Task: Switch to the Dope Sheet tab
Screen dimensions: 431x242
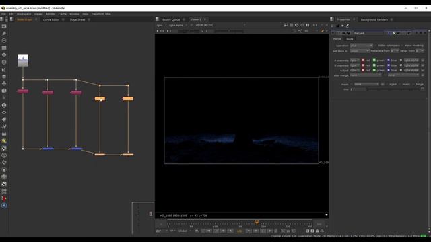Action: (x=77, y=19)
